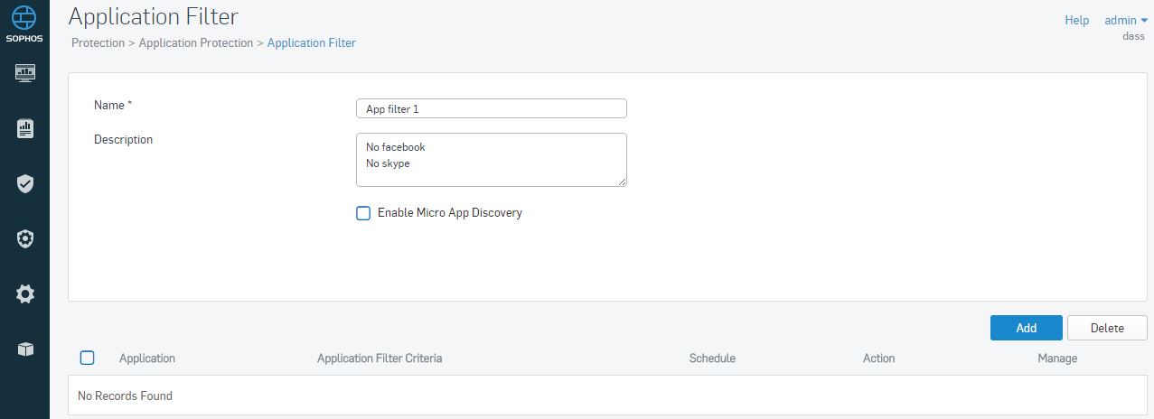The width and height of the screenshot is (1154, 419).
Task: Open the shield checkmark Protection icon
Action: (25, 184)
